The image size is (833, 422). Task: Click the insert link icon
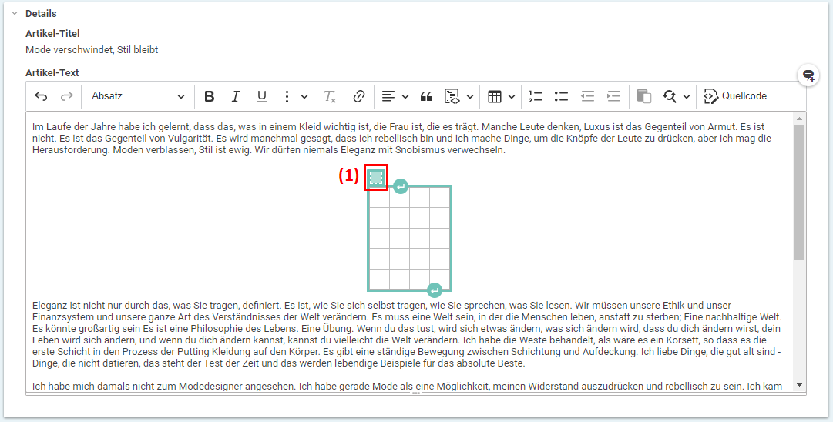[x=358, y=96]
